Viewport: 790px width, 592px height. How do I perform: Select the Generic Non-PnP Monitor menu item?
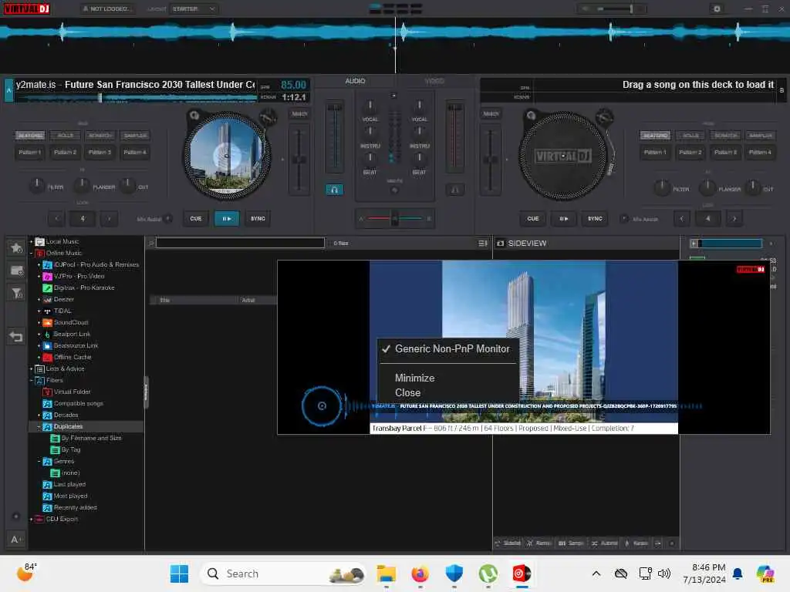point(448,349)
